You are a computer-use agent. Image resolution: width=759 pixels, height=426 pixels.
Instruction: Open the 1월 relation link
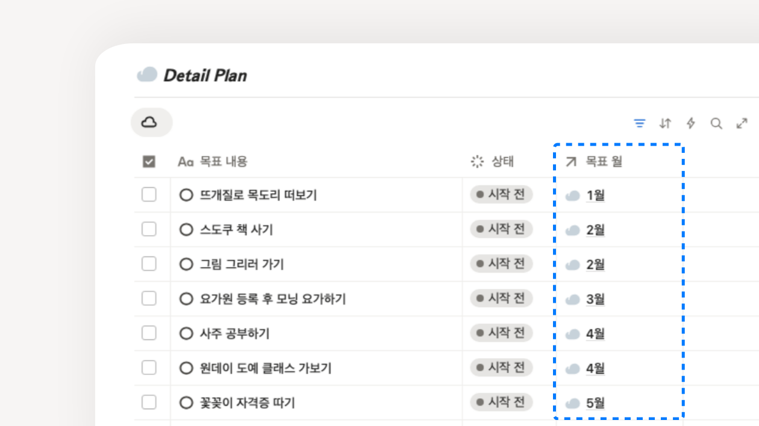595,195
